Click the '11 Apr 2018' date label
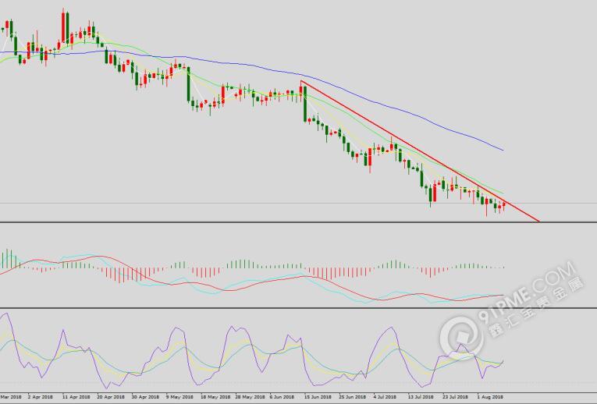Viewport: 597px width, 404px height. 76,397
